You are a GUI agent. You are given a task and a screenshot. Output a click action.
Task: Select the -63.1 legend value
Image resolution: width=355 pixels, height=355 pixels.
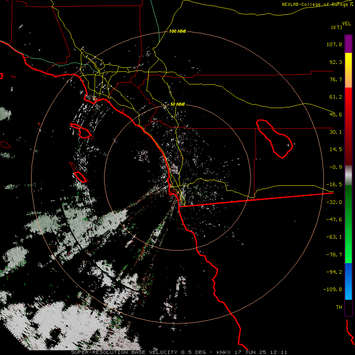[334, 237]
